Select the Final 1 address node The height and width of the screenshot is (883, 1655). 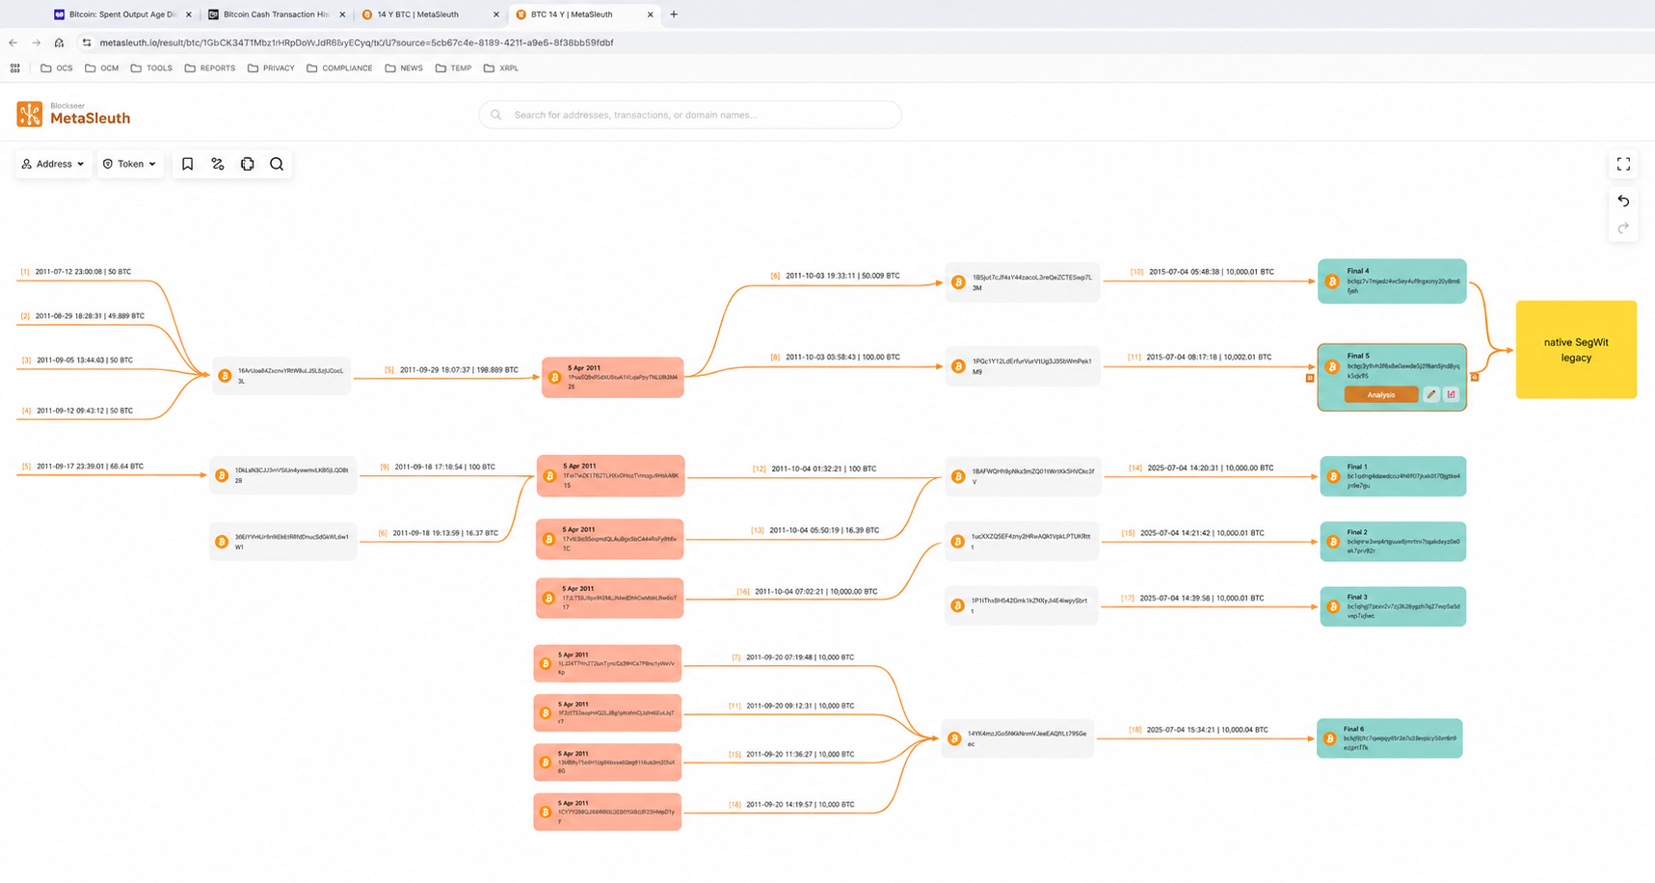[x=1393, y=476]
